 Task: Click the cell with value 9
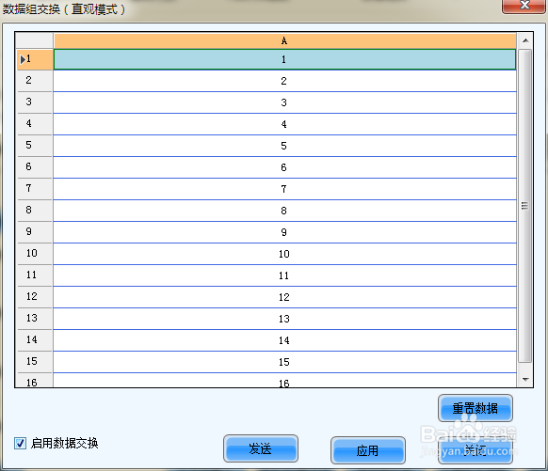coord(285,232)
